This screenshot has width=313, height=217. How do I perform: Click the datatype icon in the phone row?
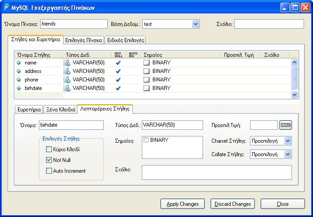pyautogui.click(x=67, y=80)
